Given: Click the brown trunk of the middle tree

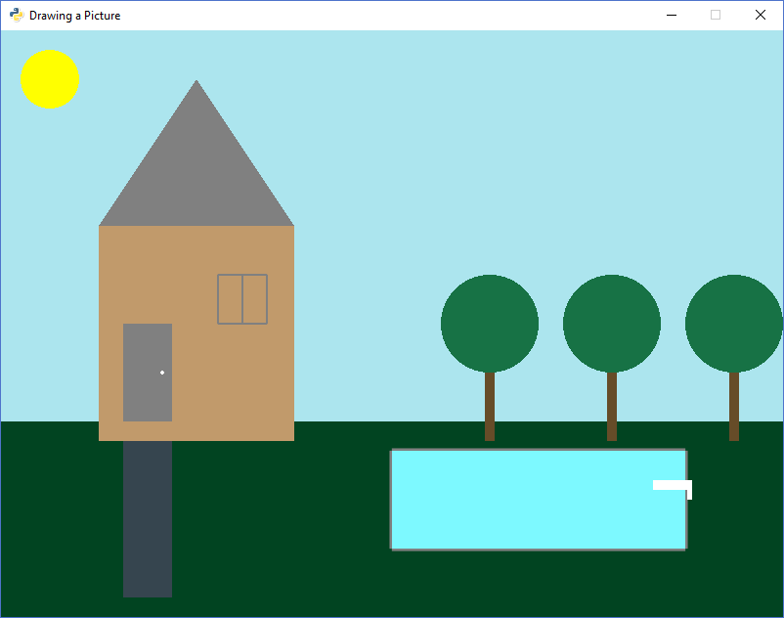Looking at the screenshot, I should pos(612,406).
